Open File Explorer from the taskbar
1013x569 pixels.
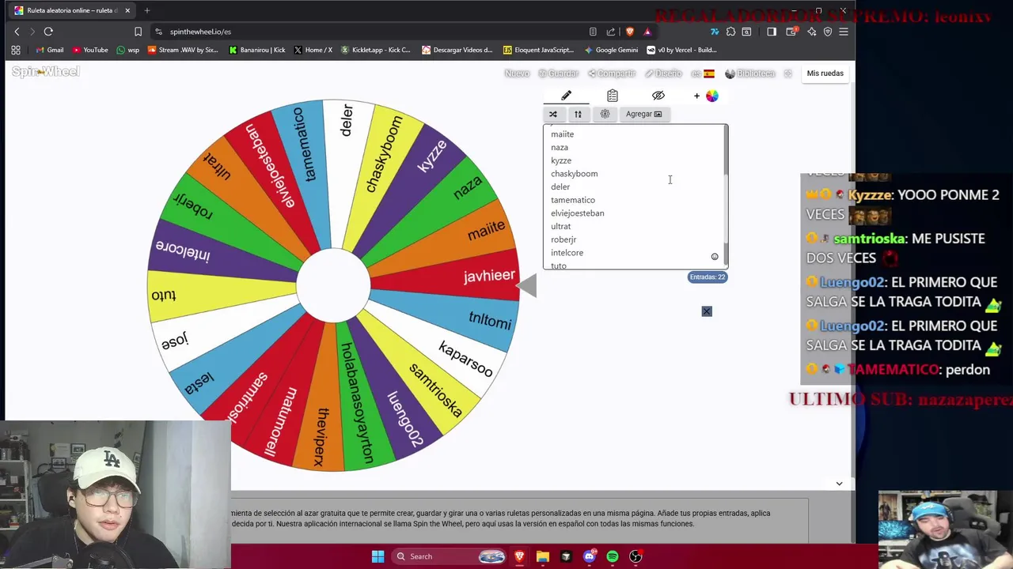[543, 556]
